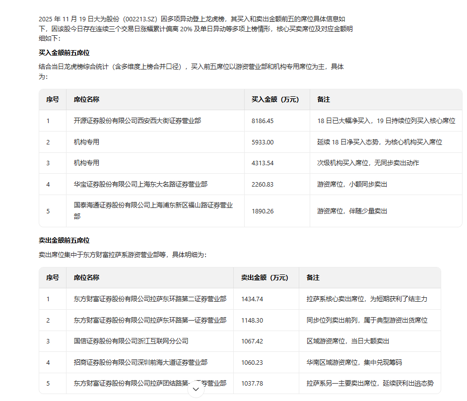Click the sentence 结合当日龙虎榜综合统计
The width and height of the screenshot is (467, 401).
click(x=191, y=71)
